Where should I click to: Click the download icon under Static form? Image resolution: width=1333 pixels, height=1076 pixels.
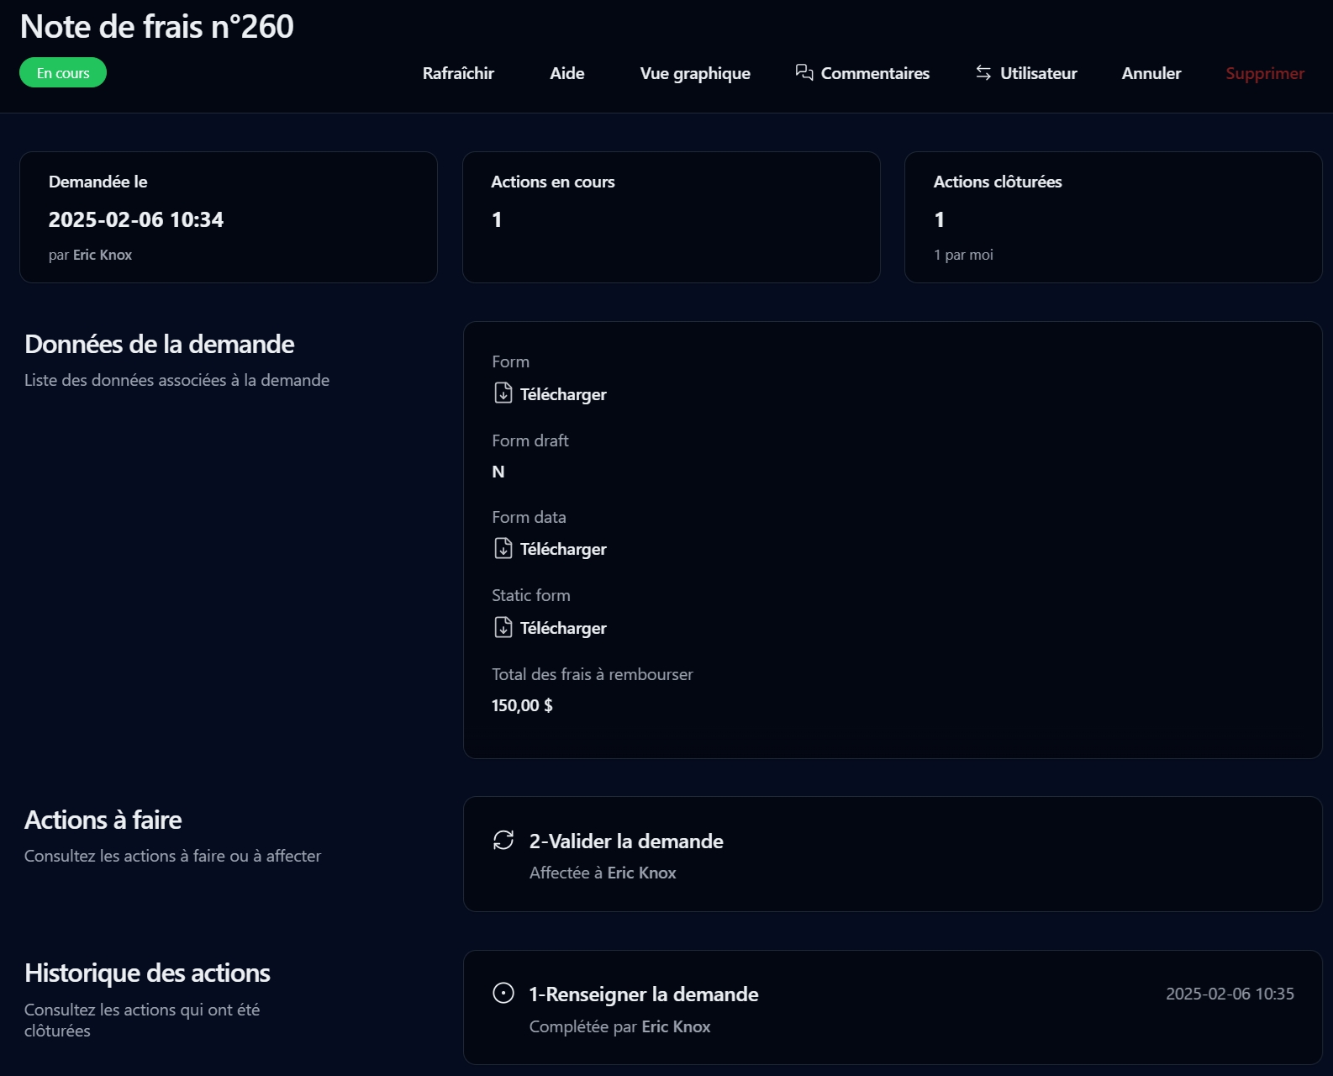(x=503, y=627)
